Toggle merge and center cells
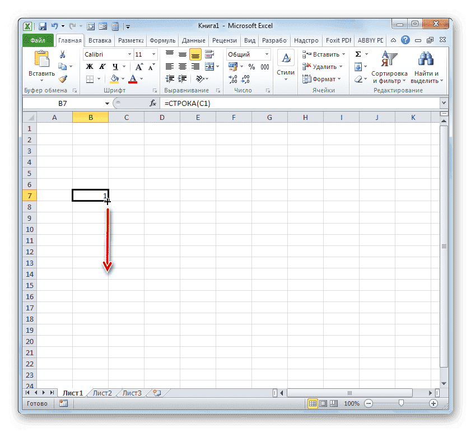 click(208, 67)
